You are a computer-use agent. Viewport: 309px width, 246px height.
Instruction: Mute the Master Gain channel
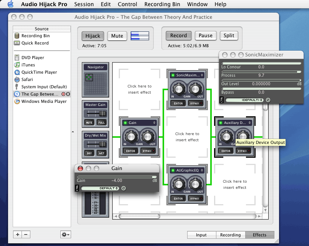click(x=89, y=122)
